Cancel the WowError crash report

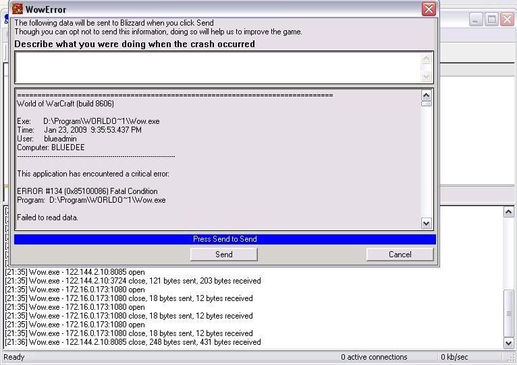click(x=400, y=255)
